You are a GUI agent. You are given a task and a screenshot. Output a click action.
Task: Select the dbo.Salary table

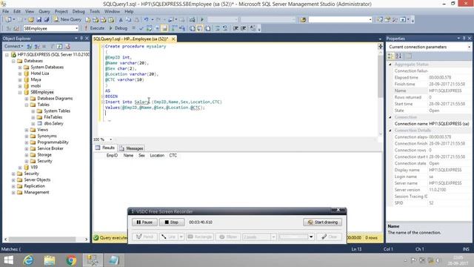coord(53,124)
